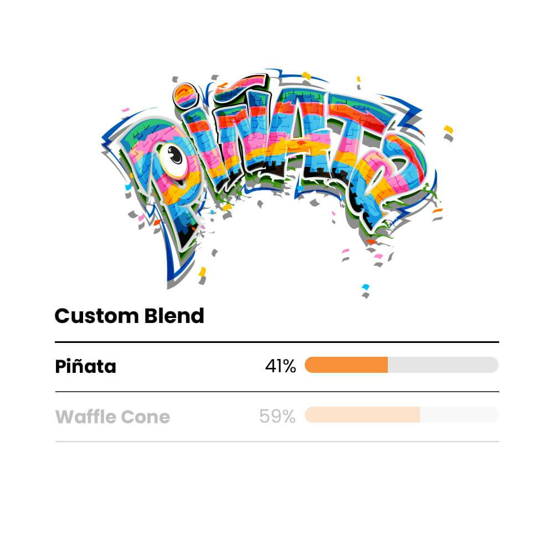Click the grey unfilled part of the Piñata bar
The width and height of the screenshot is (554, 554).
click(x=443, y=365)
